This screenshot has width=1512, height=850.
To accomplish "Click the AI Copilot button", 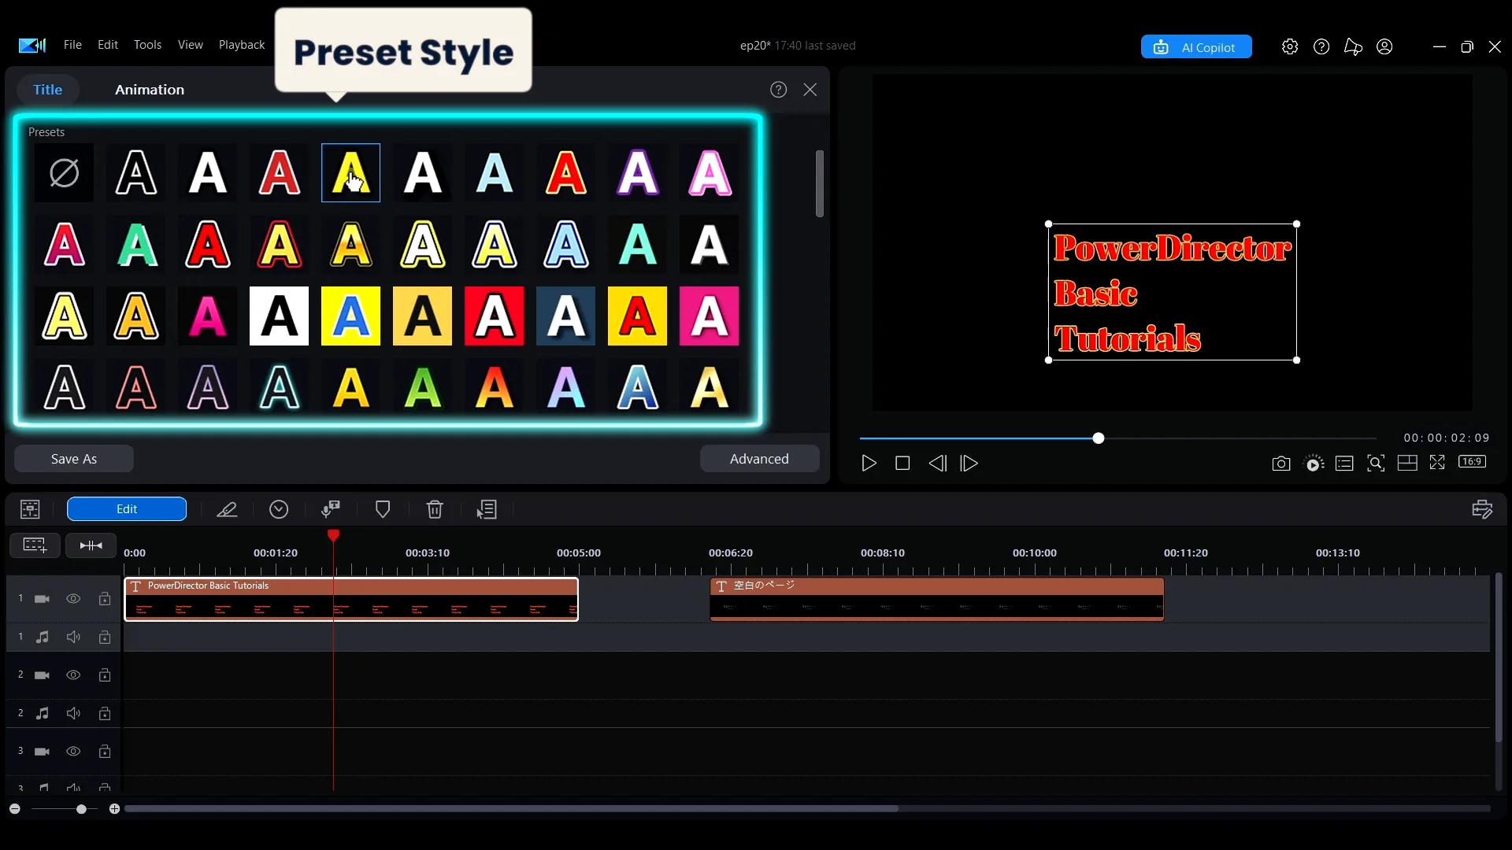I will pyautogui.click(x=1196, y=47).
